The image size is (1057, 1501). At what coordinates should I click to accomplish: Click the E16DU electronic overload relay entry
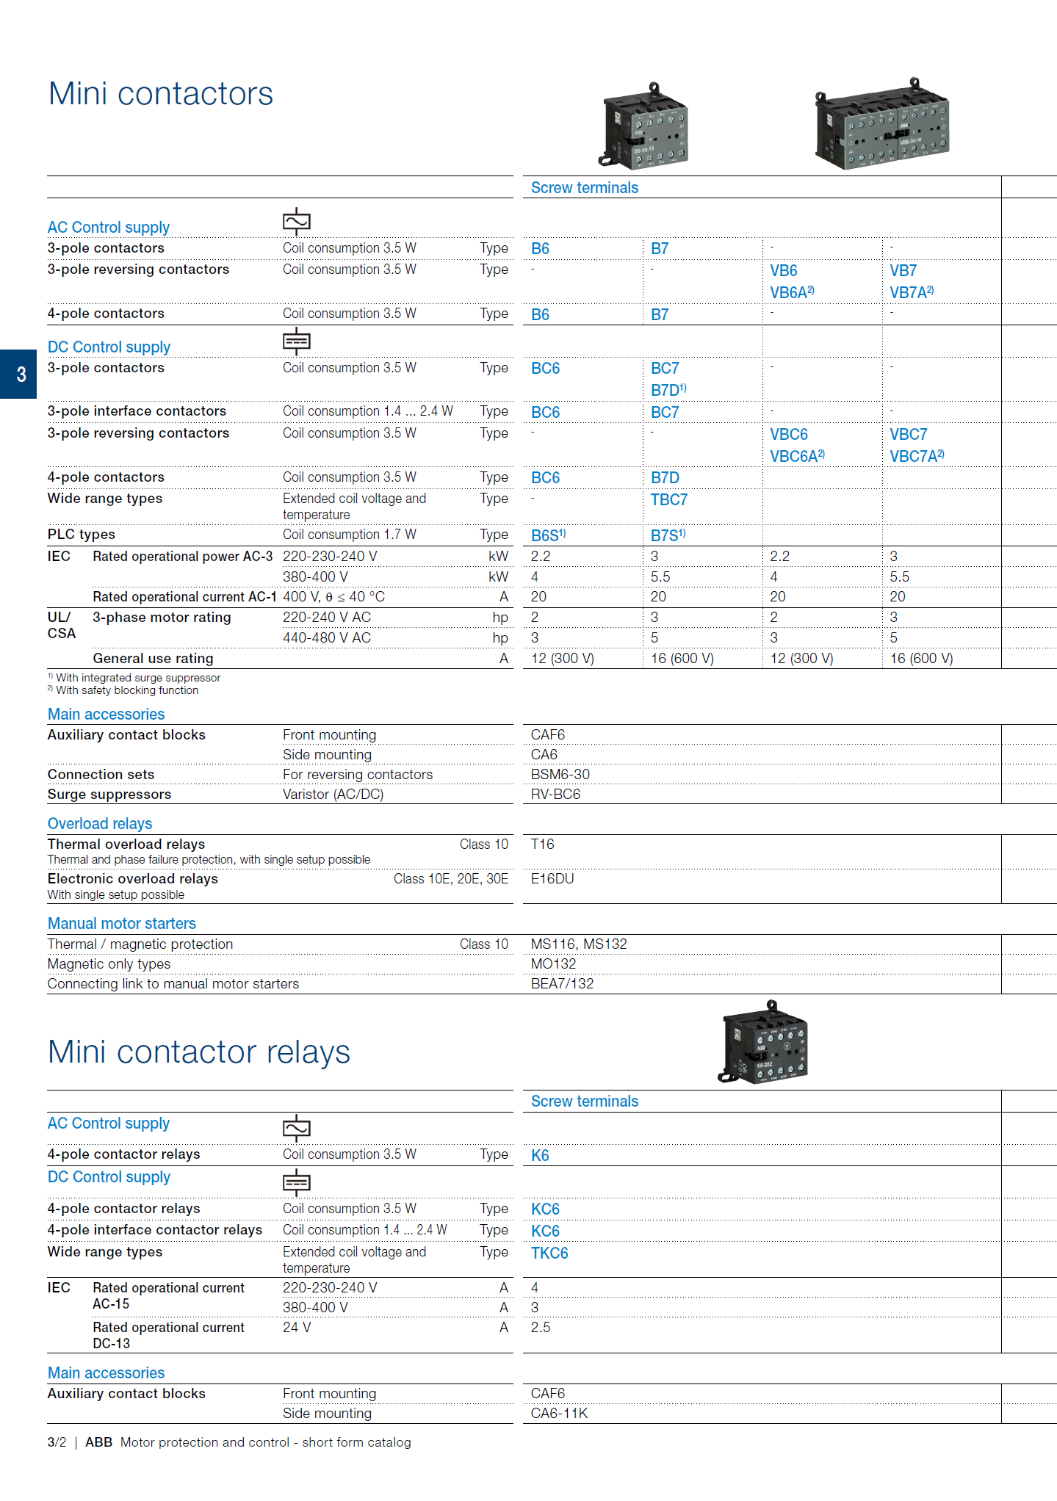click(552, 879)
